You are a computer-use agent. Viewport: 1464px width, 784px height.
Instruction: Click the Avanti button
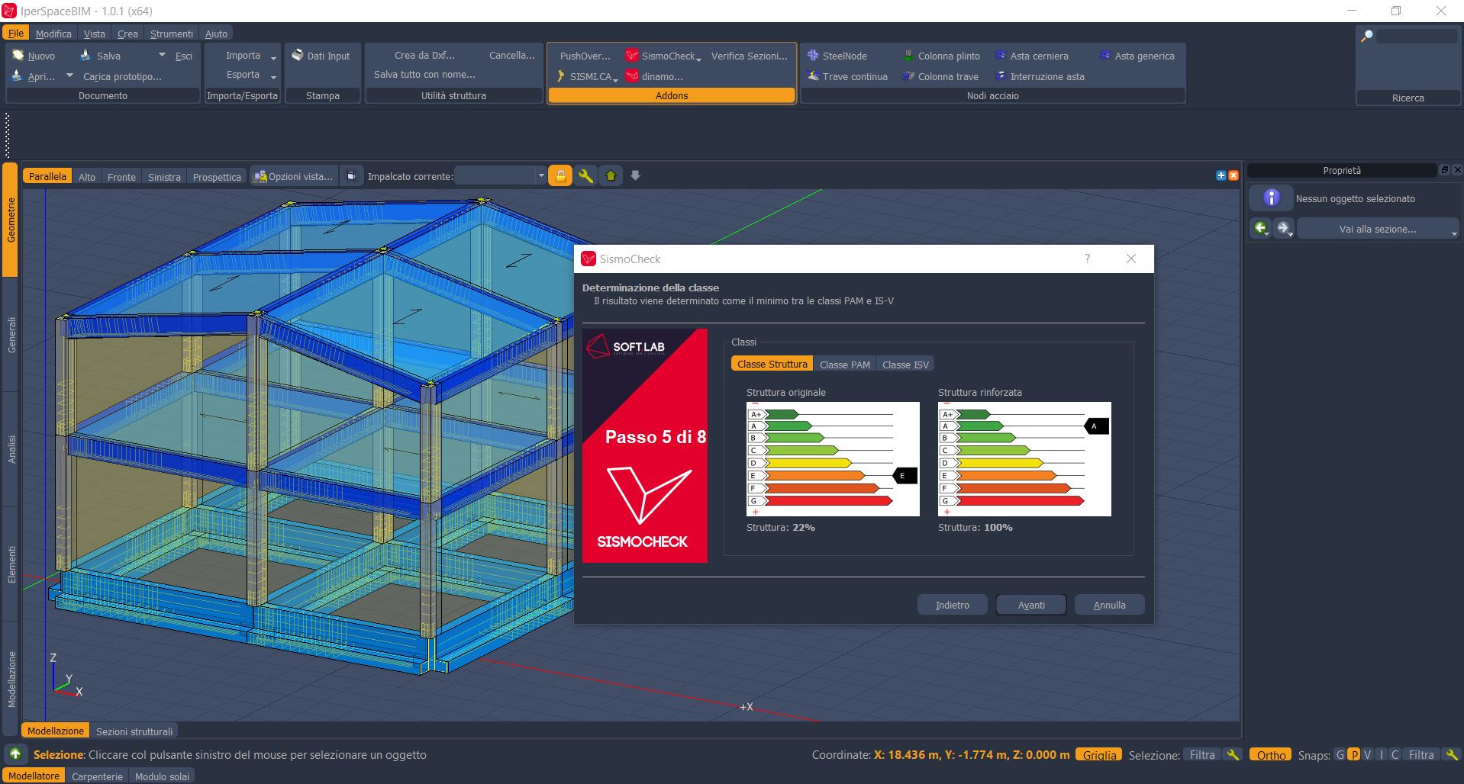1031,605
